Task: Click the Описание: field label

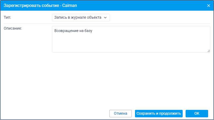Action: [13, 28]
